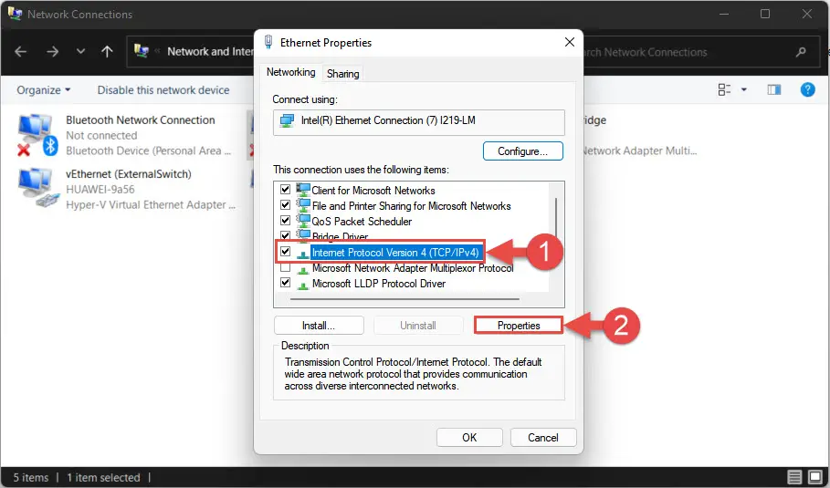Select Client for Microsoft Networks item
830x488 pixels.
(373, 191)
